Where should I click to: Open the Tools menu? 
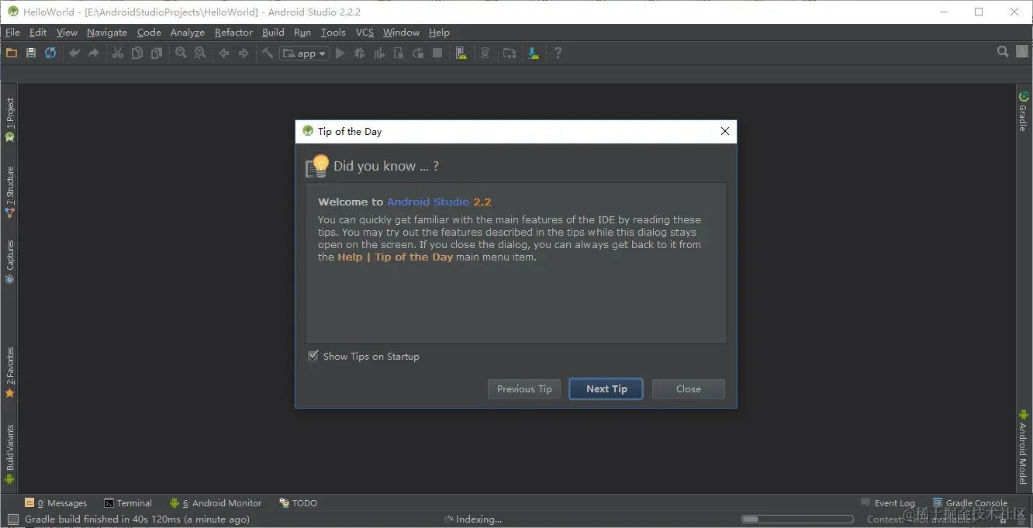(333, 33)
